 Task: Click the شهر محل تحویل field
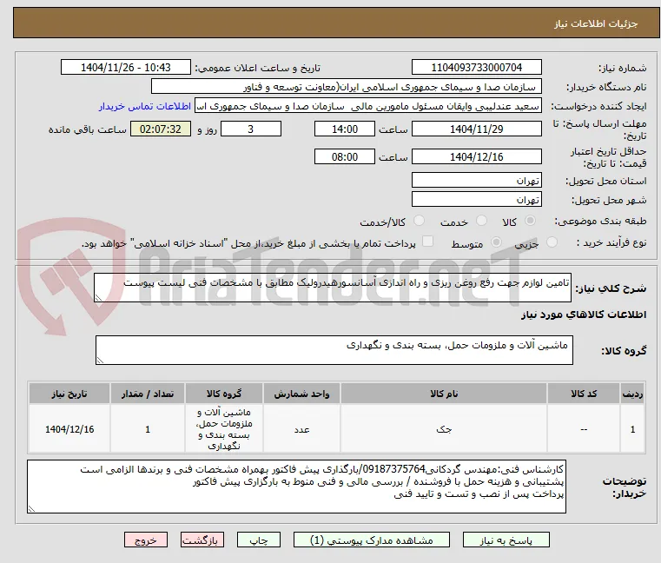pyautogui.click(x=476, y=199)
